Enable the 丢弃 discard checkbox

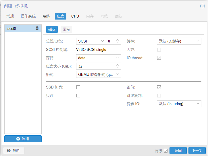(159, 49)
